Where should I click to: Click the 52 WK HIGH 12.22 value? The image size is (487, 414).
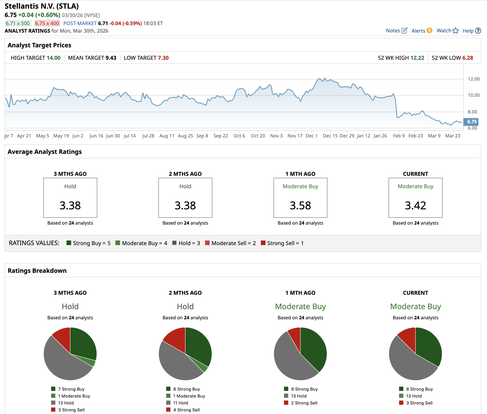[417, 58]
